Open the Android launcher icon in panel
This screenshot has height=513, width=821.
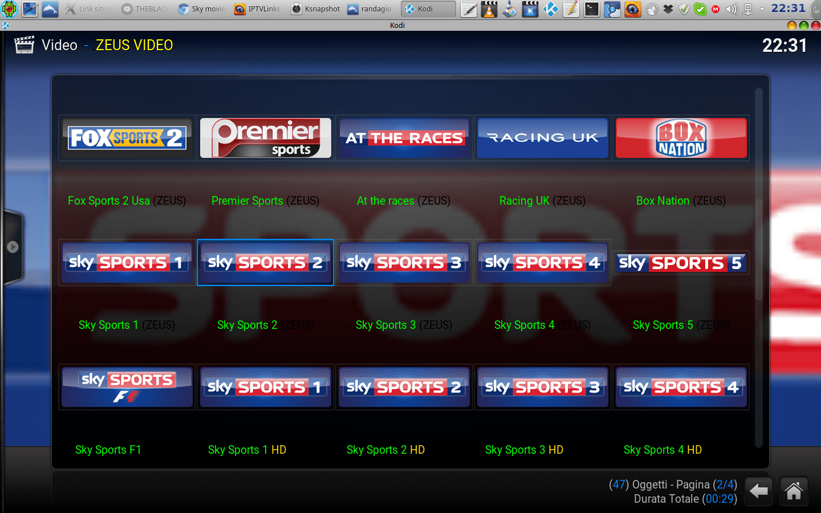tap(9, 9)
